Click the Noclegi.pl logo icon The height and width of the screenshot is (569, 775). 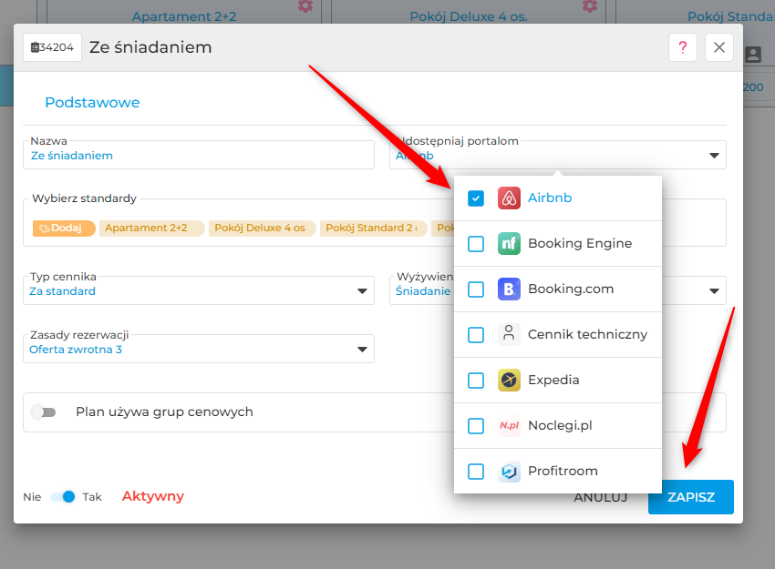click(x=509, y=425)
